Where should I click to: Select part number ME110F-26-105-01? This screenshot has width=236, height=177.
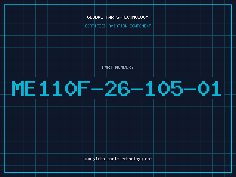(x=117, y=88)
